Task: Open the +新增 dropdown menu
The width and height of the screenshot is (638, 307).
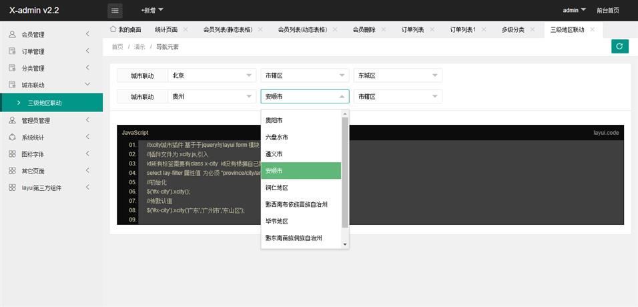Action: [152, 11]
